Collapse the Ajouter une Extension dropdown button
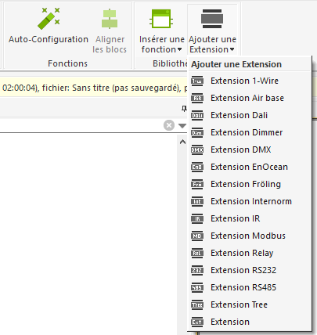Screen dimensions: 317x335 (212, 30)
